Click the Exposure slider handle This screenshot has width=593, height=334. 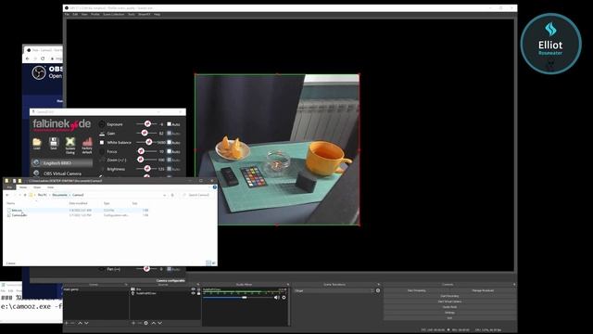(x=148, y=123)
